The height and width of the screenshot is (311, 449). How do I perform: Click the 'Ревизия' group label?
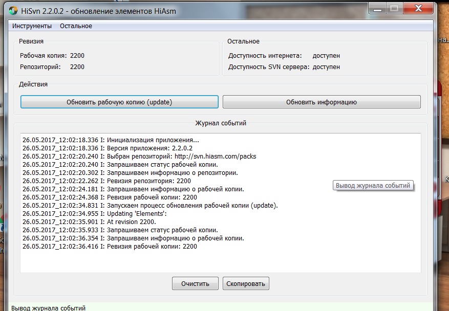coord(31,41)
